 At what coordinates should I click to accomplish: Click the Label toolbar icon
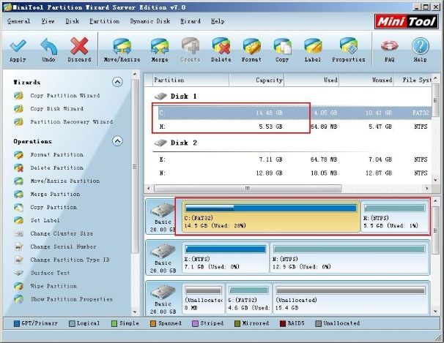tap(313, 46)
